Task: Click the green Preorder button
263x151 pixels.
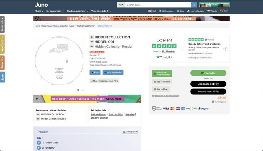Action: pyautogui.click(x=208, y=73)
